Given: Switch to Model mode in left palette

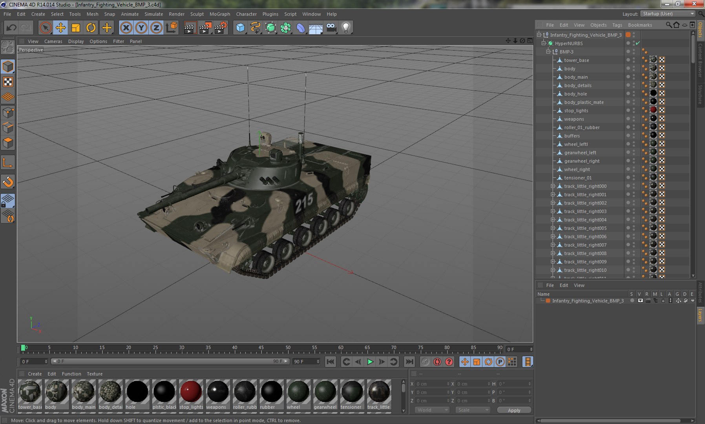Looking at the screenshot, I should click(x=8, y=67).
